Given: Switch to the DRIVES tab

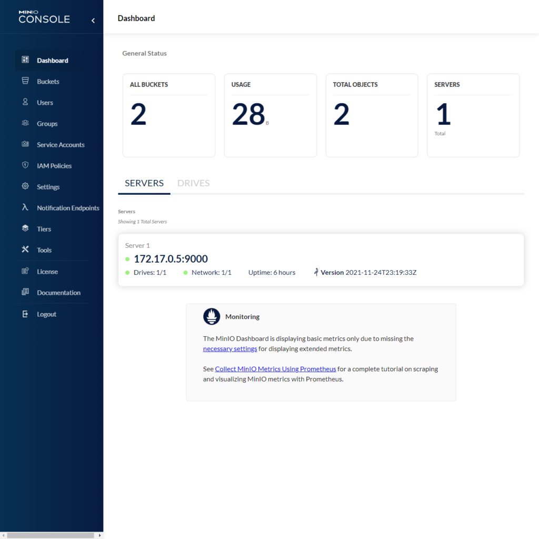Looking at the screenshot, I should pos(193,183).
